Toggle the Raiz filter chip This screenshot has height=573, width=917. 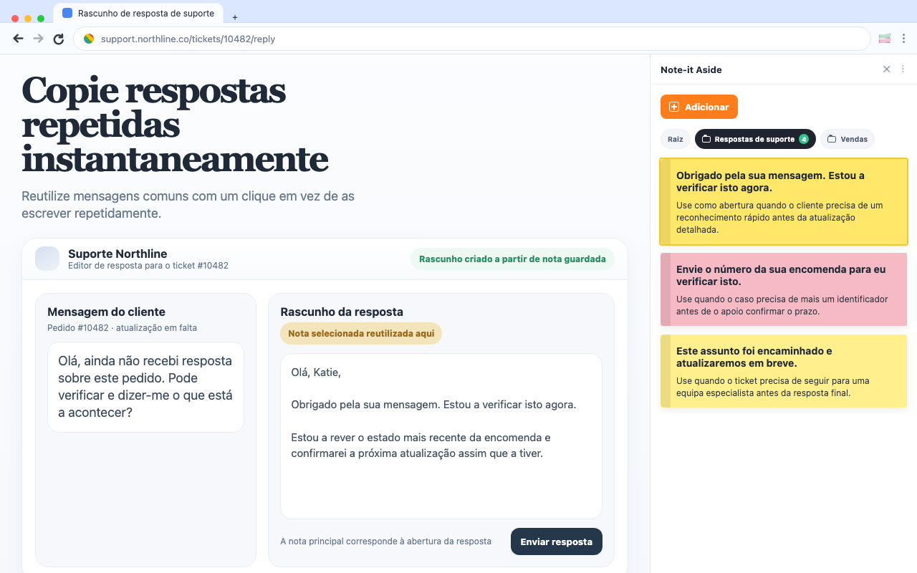(675, 138)
